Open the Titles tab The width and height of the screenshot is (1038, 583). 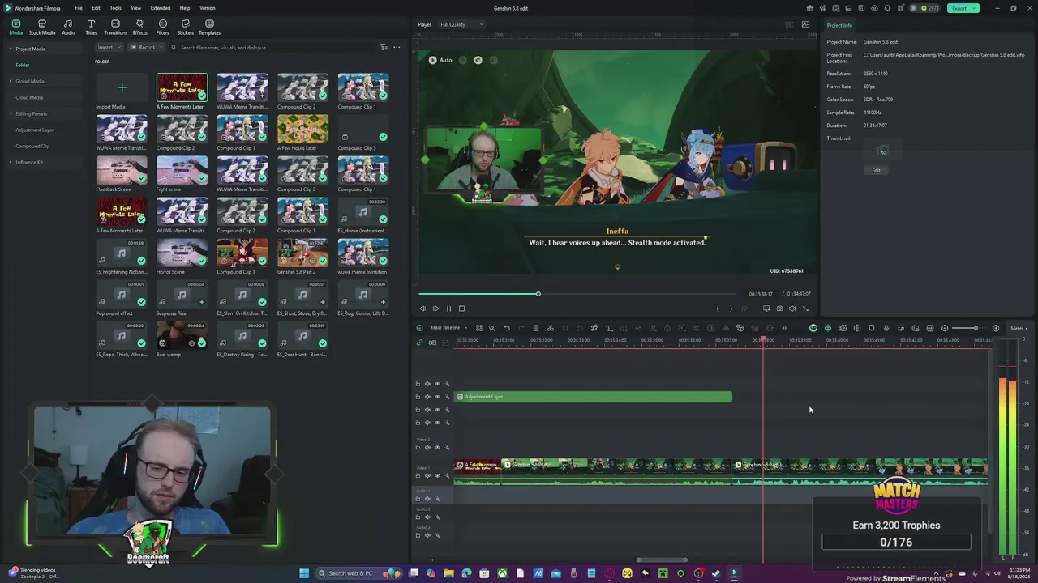click(91, 28)
